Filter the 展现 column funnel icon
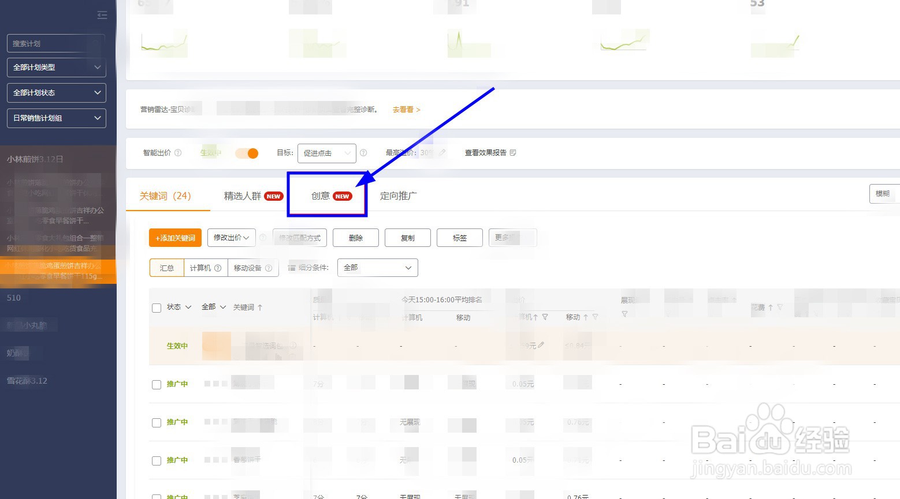Image resolution: width=900 pixels, height=499 pixels. [x=624, y=314]
